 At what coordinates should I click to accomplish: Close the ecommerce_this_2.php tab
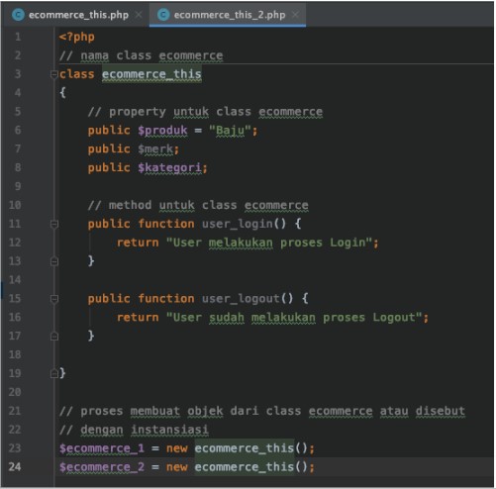(296, 15)
